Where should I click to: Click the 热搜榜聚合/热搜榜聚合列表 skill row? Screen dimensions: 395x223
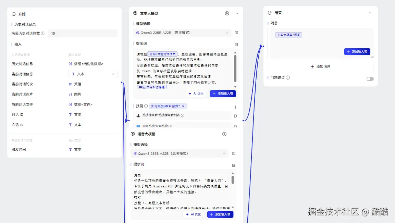pyautogui.click(x=182, y=115)
